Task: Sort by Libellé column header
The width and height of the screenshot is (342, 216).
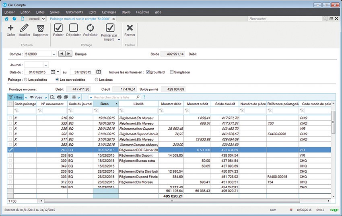Action: (138, 104)
